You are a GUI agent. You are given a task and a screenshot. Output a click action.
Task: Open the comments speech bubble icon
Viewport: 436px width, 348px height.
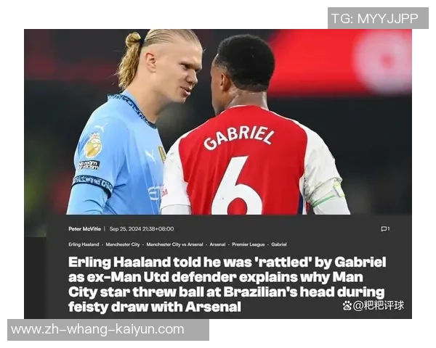click(384, 229)
